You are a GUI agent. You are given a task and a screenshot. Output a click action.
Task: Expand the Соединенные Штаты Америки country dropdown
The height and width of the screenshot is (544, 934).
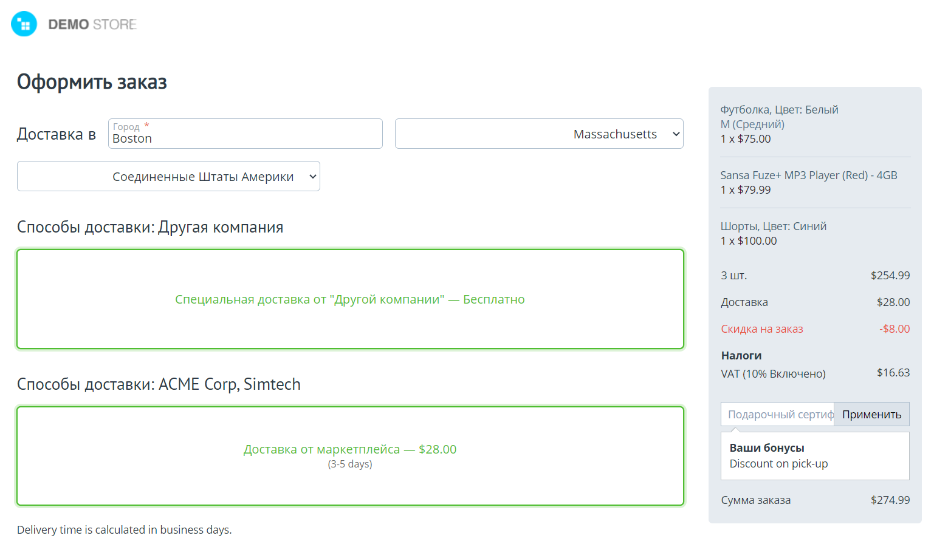(x=168, y=177)
